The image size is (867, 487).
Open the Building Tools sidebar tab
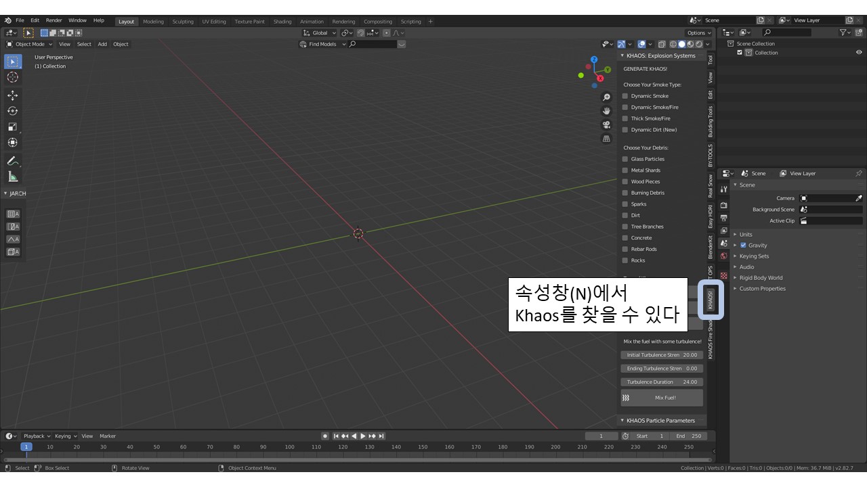click(711, 121)
